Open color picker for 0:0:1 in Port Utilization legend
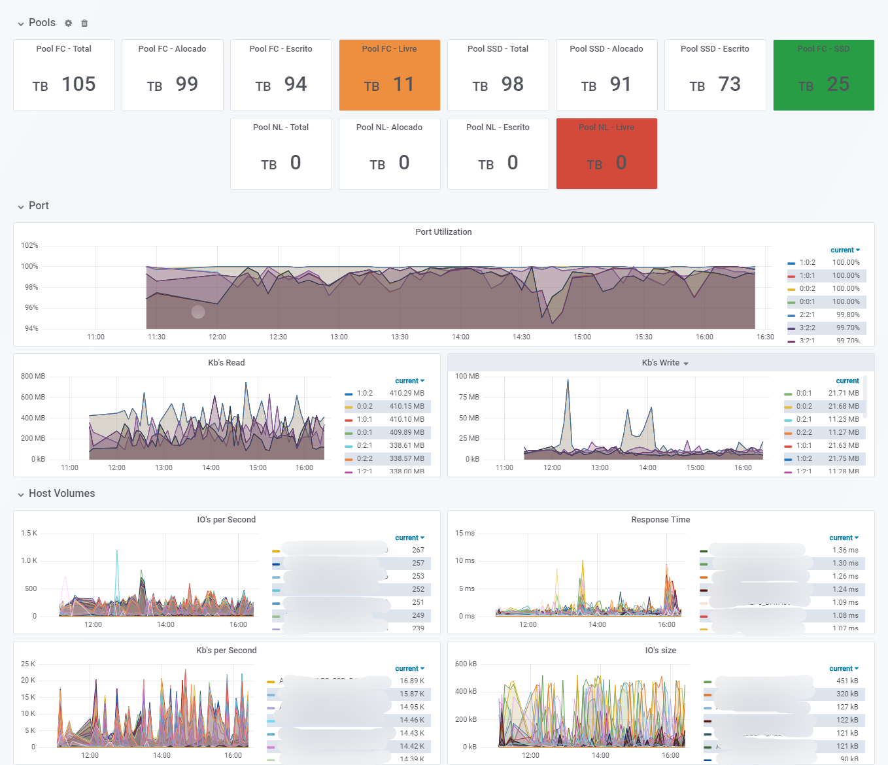The width and height of the screenshot is (888, 765). coord(791,303)
